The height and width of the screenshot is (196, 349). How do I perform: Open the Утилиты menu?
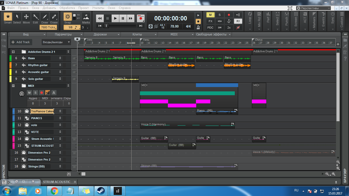click(x=98, y=8)
